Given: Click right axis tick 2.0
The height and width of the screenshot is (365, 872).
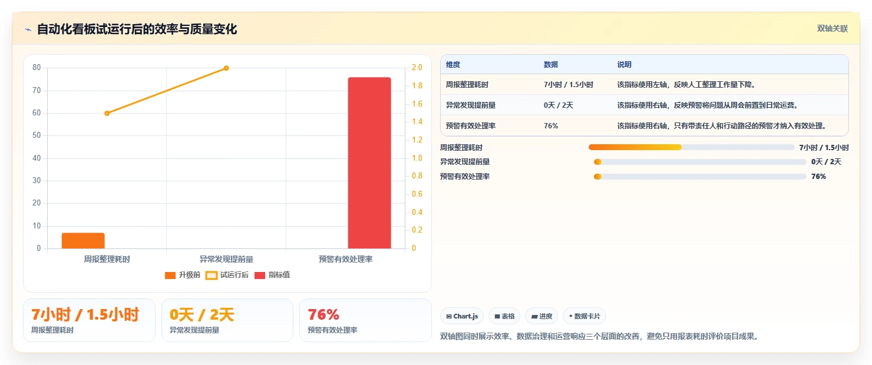Looking at the screenshot, I should (x=417, y=68).
